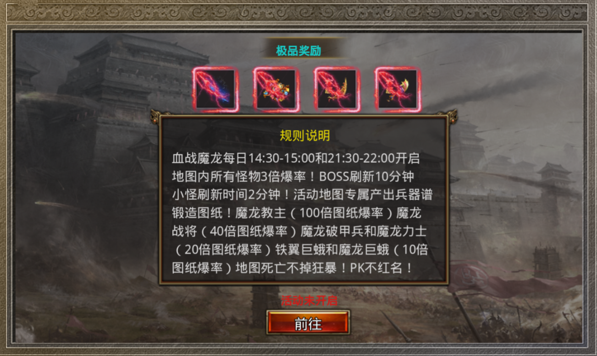Viewport: 597px width, 356px height.
Task: Select the blue lightning sword reward icon
Action: [x=216, y=89]
